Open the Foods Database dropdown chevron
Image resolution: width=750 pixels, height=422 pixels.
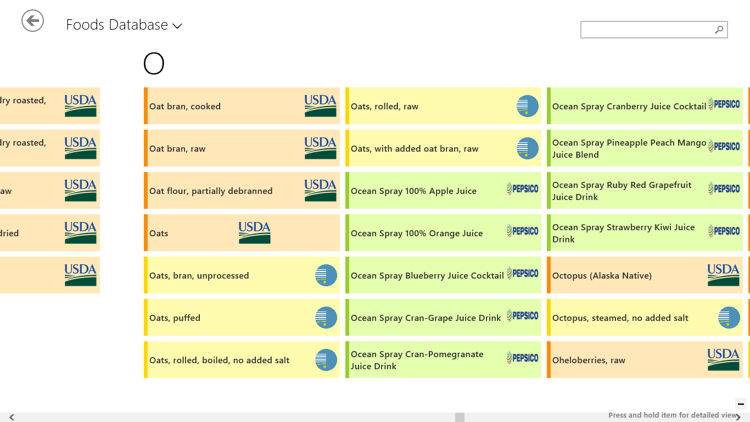(x=177, y=26)
